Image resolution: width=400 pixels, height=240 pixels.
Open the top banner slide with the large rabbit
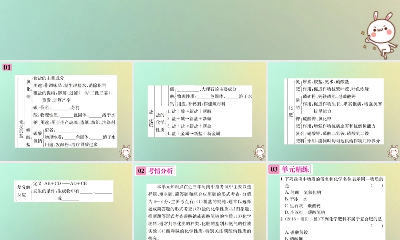tap(200, 30)
